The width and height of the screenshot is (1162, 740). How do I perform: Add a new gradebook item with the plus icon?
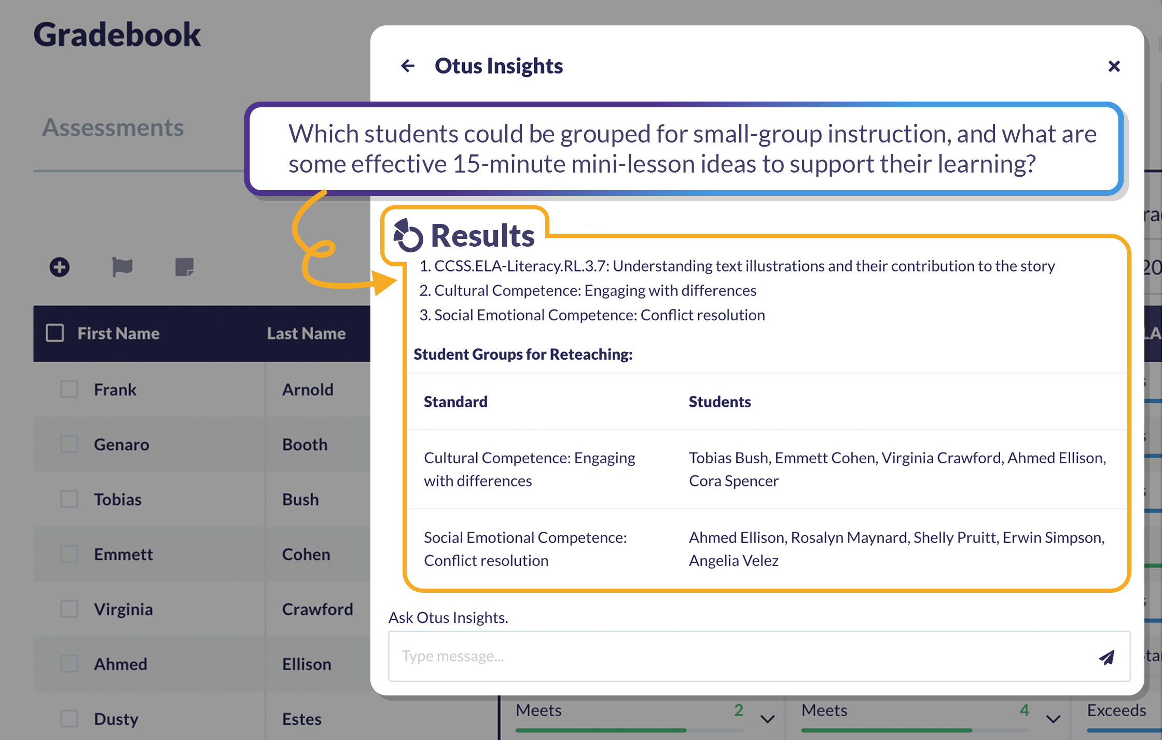pyautogui.click(x=59, y=267)
